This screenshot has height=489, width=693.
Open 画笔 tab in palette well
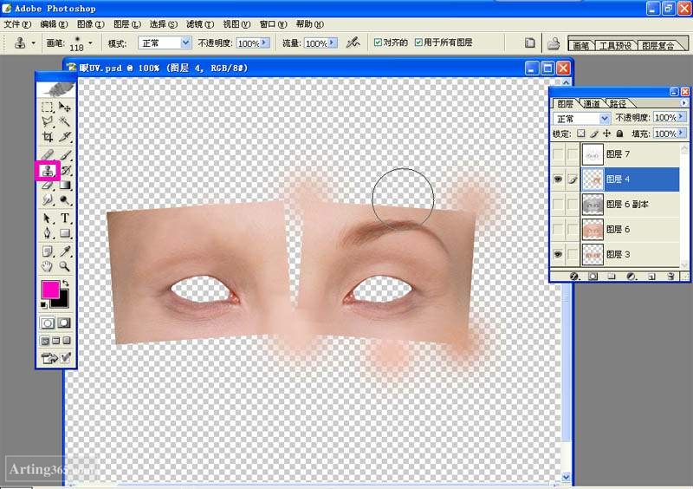pyautogui.click(x=581, y=45)
